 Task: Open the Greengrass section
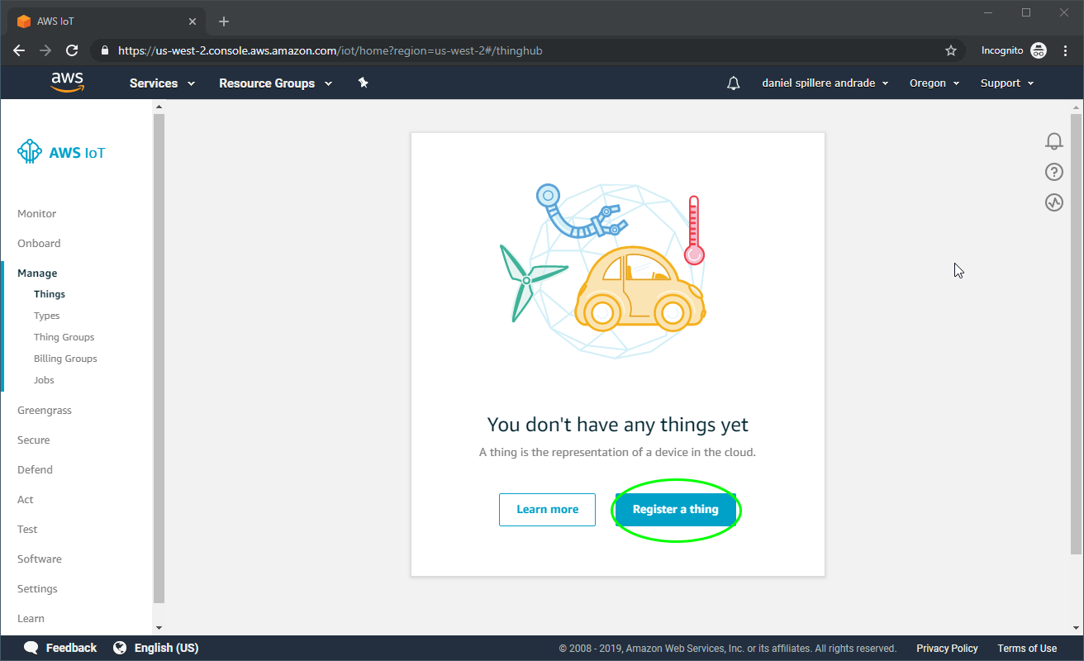point(45,411)
